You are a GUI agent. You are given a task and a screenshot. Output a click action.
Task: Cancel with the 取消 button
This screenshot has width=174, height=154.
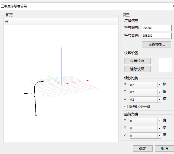[164, 148]
